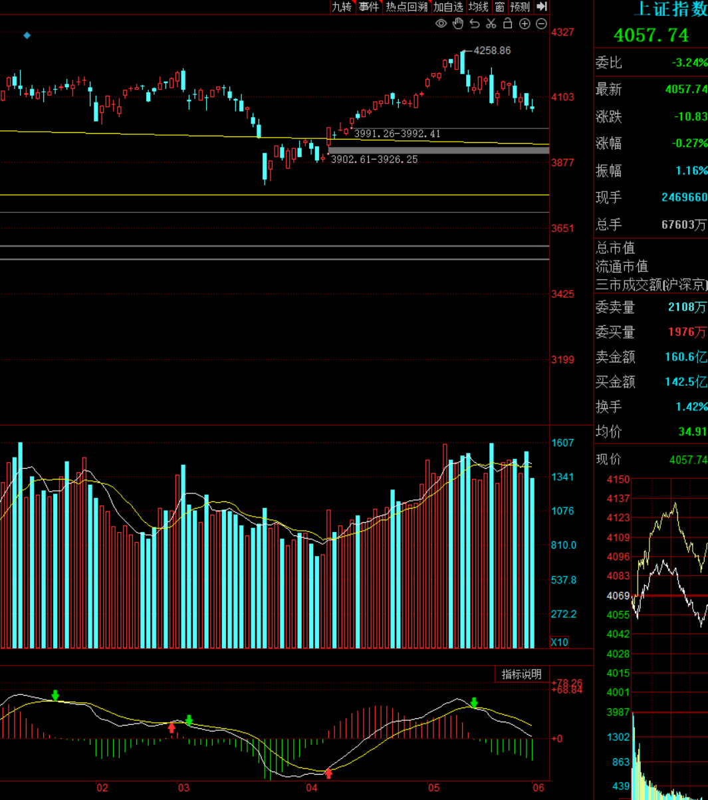
Task: Click the undo arrow icon
Action: (475, 24)
